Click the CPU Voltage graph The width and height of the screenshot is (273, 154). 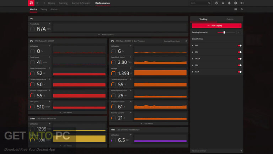click(160, 72)
